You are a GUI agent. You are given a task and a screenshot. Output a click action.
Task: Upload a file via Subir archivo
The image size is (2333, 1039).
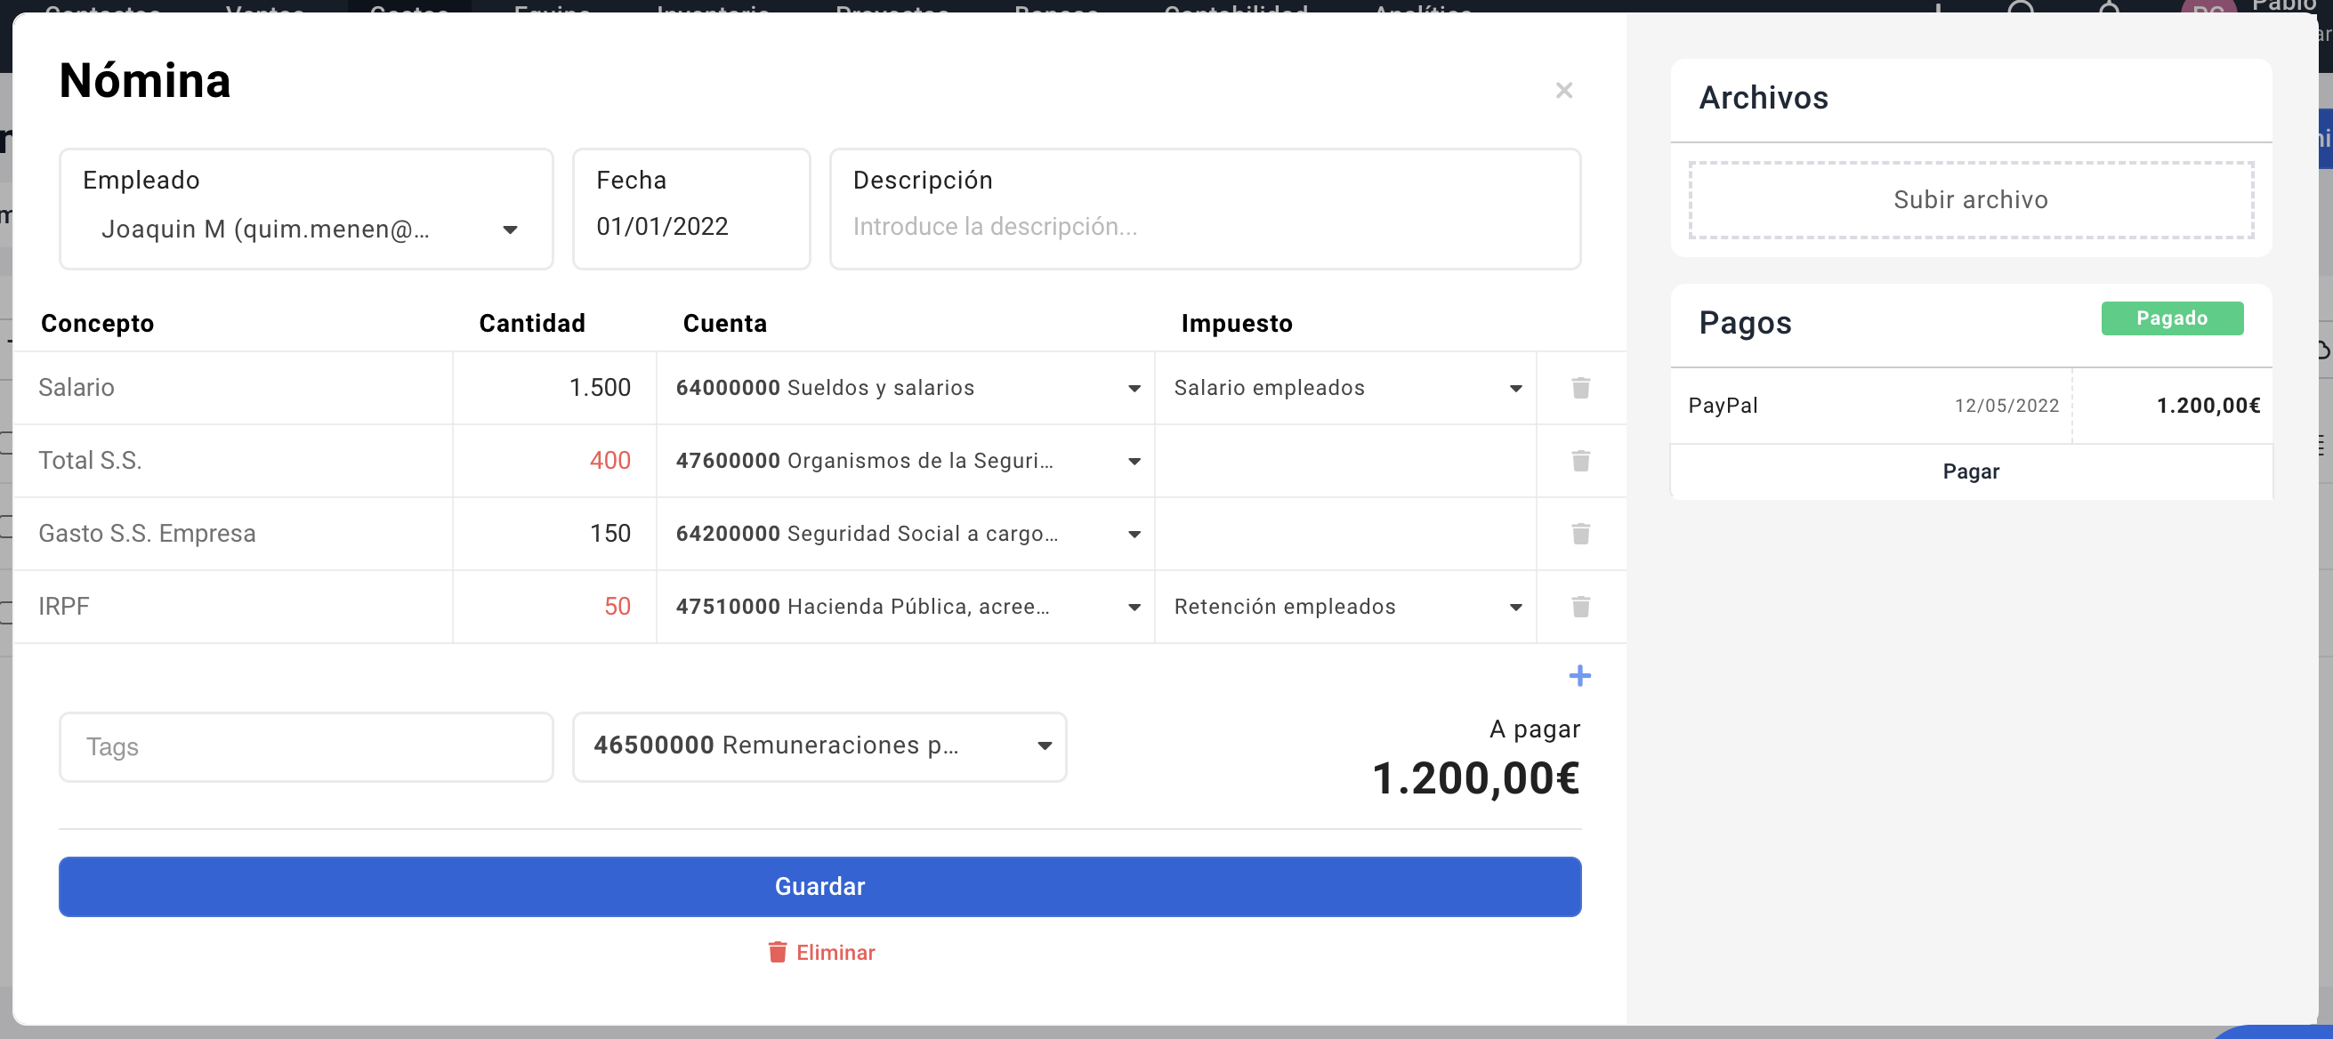click(x=1971, y=200)
